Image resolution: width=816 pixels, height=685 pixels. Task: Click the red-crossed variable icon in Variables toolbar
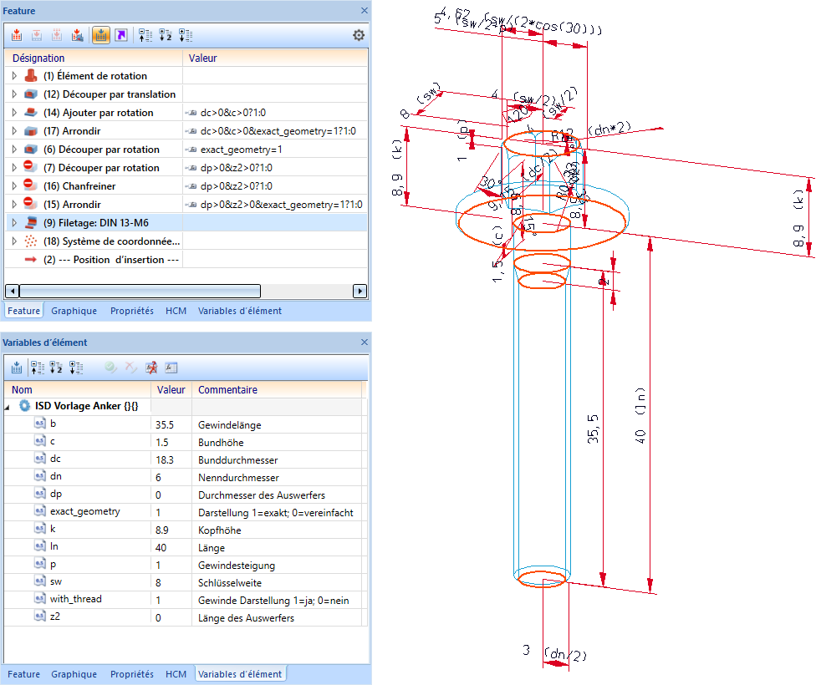tap(151, 368)
